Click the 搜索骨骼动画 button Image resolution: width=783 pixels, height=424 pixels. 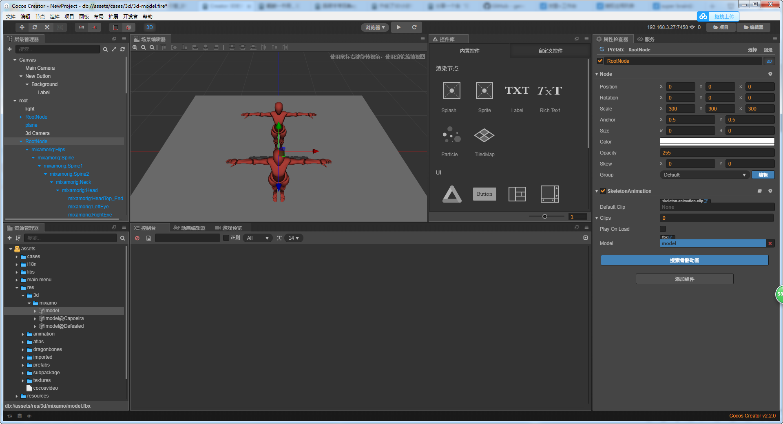(x=684, y=261)
